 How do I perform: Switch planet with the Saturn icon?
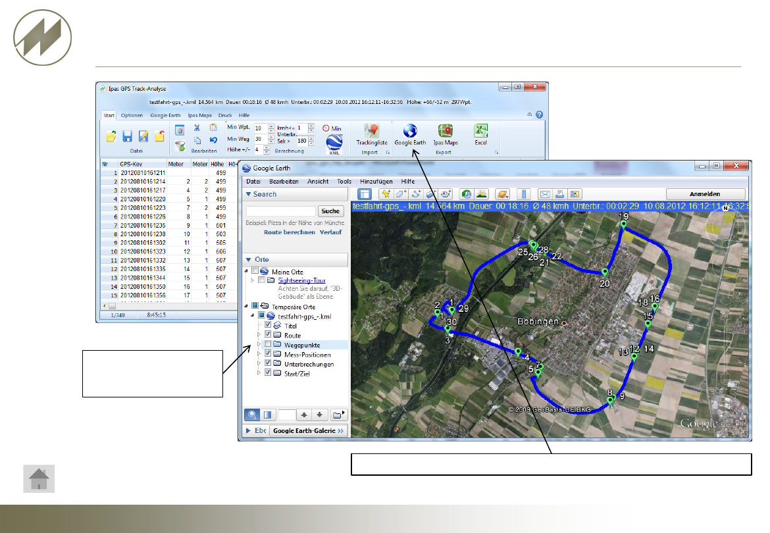point(502,194)
